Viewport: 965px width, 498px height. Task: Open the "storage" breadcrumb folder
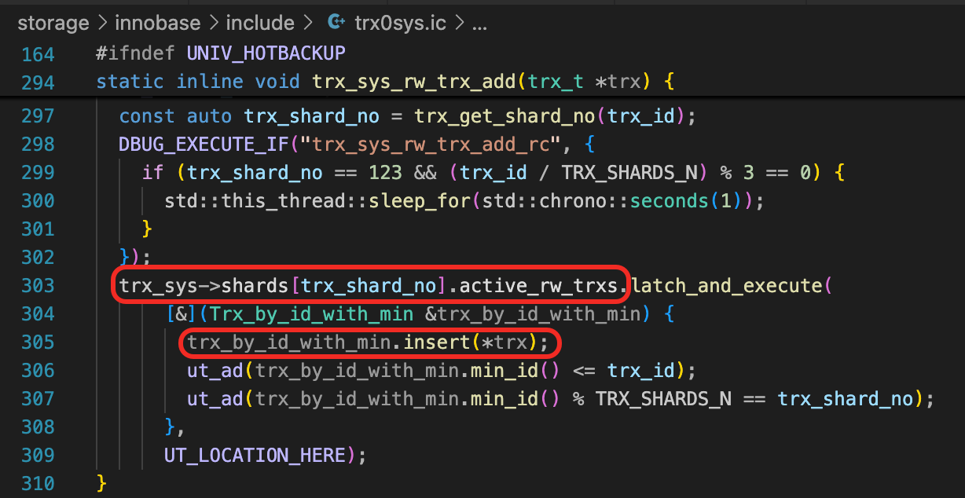53,23
